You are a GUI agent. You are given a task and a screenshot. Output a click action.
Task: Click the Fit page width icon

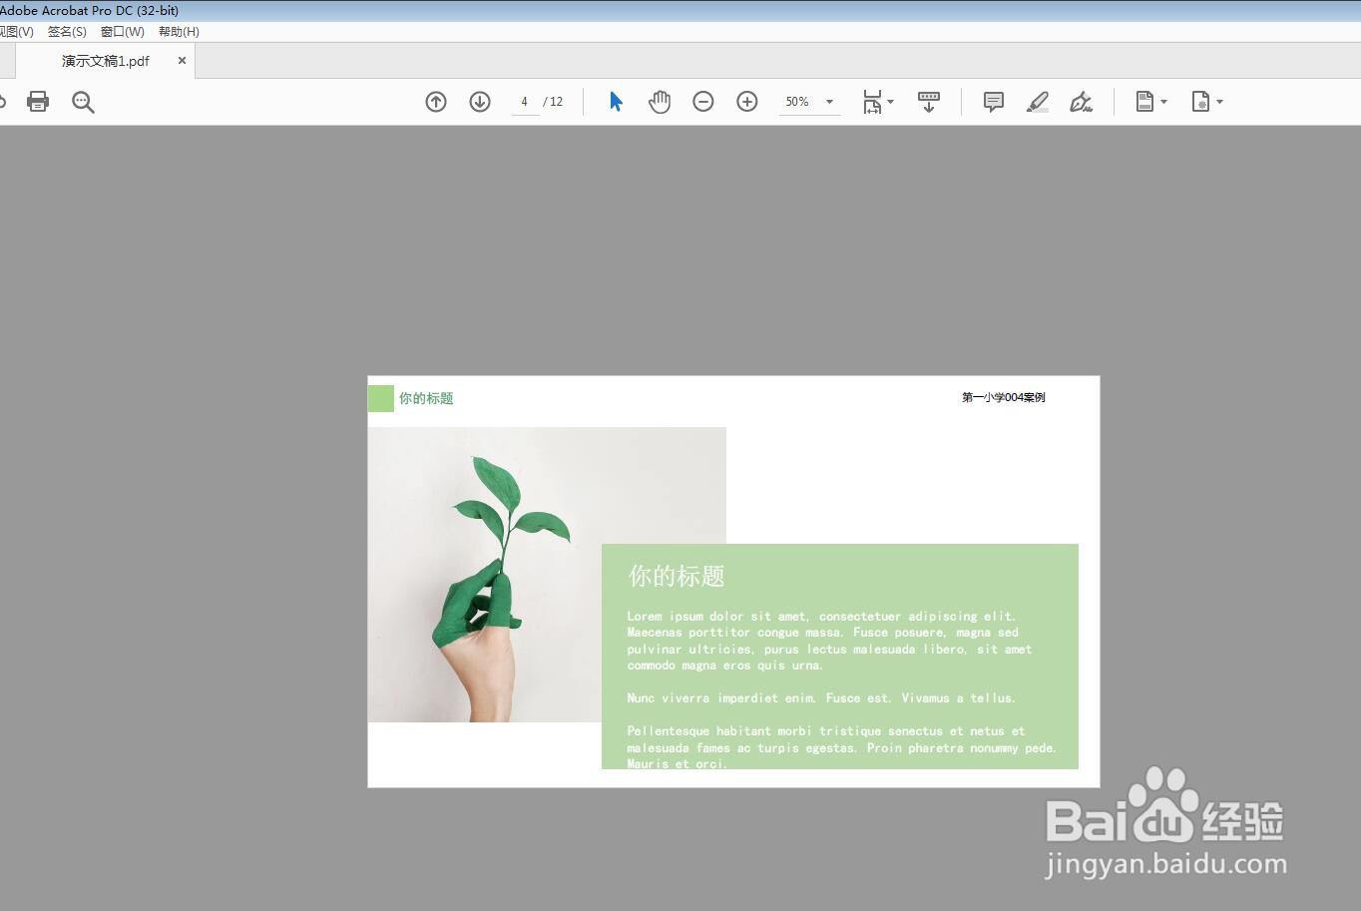[872, 102]
